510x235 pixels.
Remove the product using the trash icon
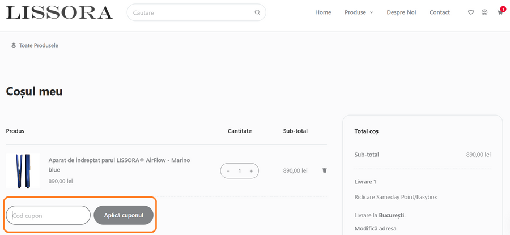[325, 170]
